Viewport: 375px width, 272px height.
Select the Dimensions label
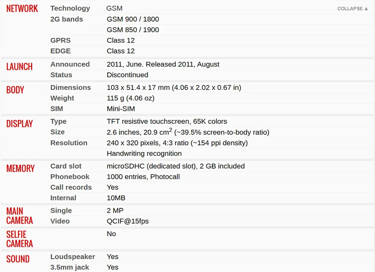(70, 87)
